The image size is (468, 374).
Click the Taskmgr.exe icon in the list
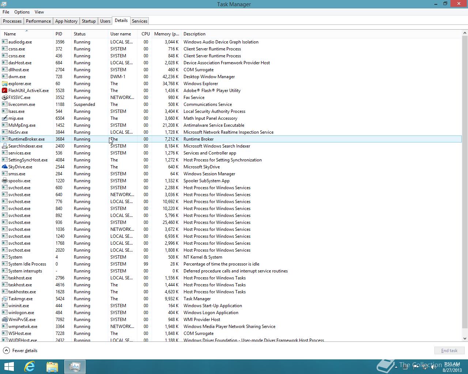pyautogui.click(x=5, y=298)
